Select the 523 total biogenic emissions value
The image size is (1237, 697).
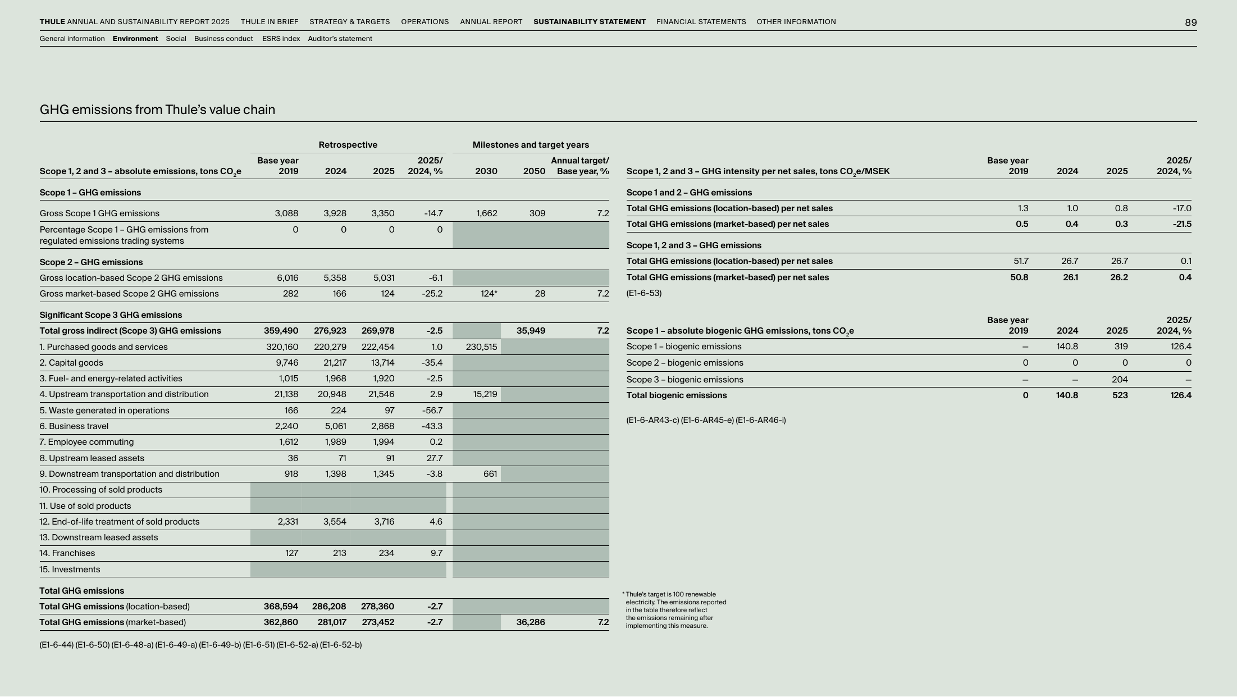tap(1120, 395)
